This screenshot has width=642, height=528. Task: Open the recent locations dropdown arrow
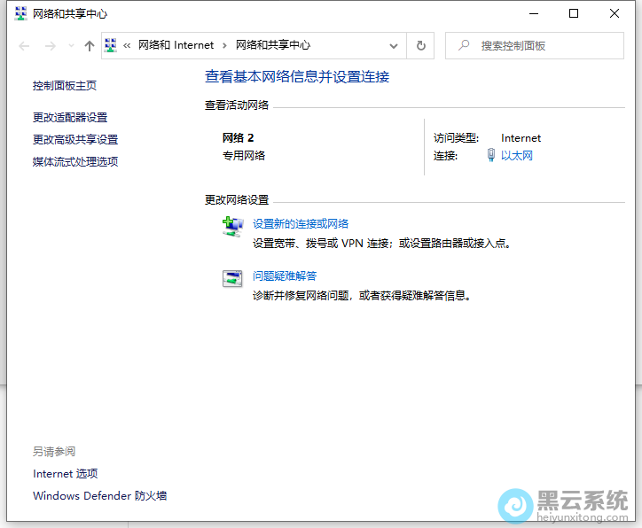coord(71,46)
